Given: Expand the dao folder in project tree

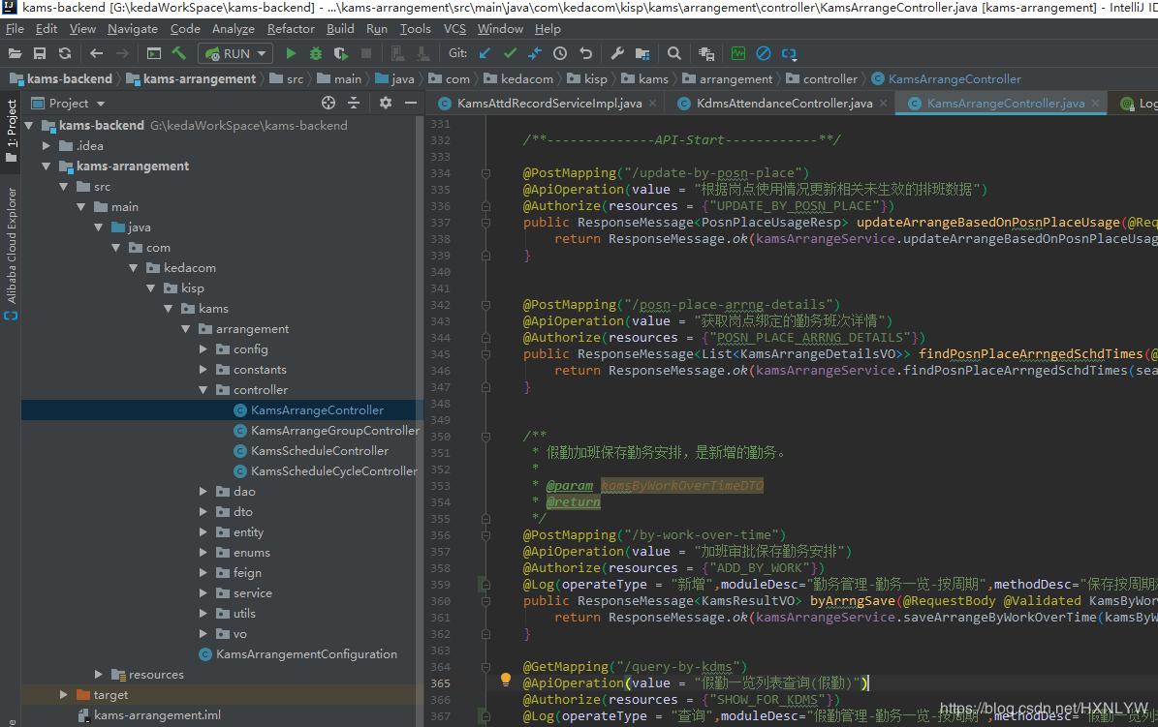Looking at the screenshot, I should [203, 492].
